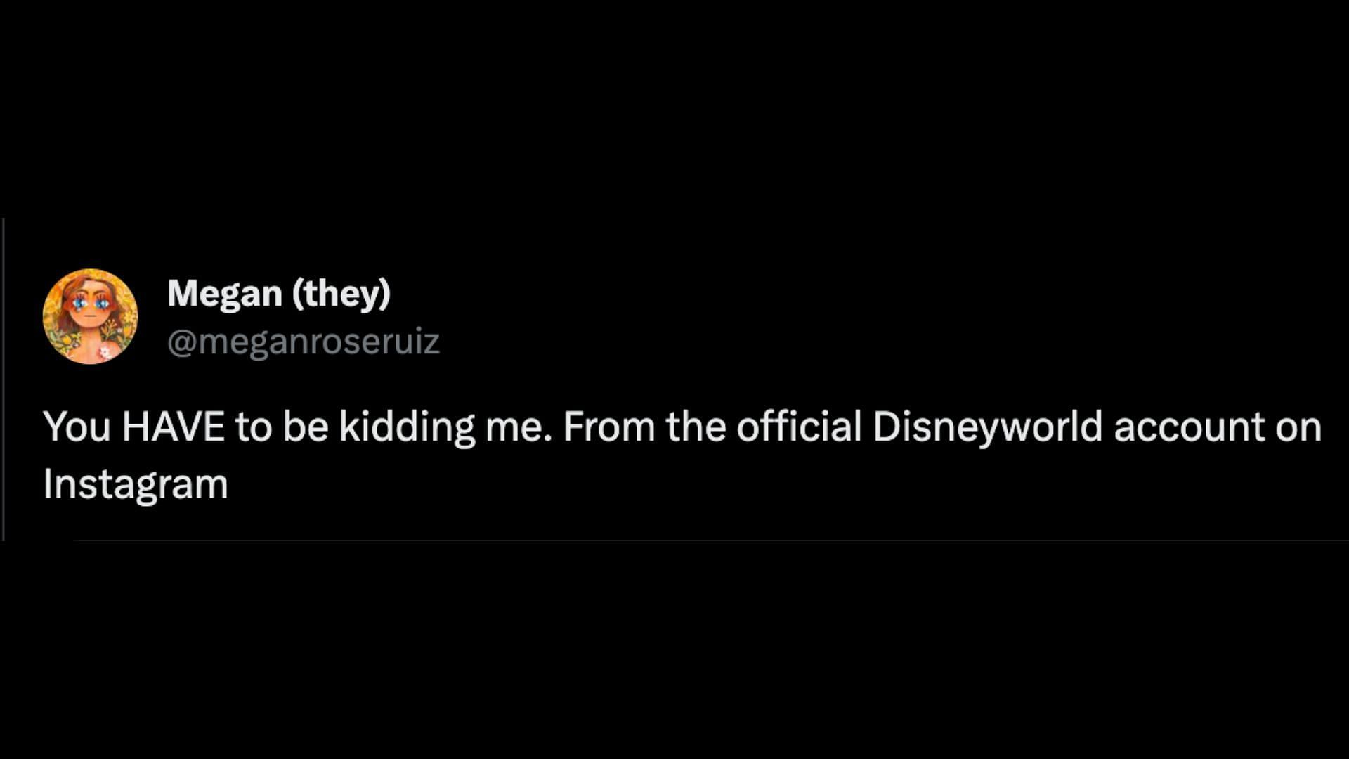Click the (they) pronoun in display name
Image resolution: width=1349 pixels, height=759 pixels.
tap(341, 294)
